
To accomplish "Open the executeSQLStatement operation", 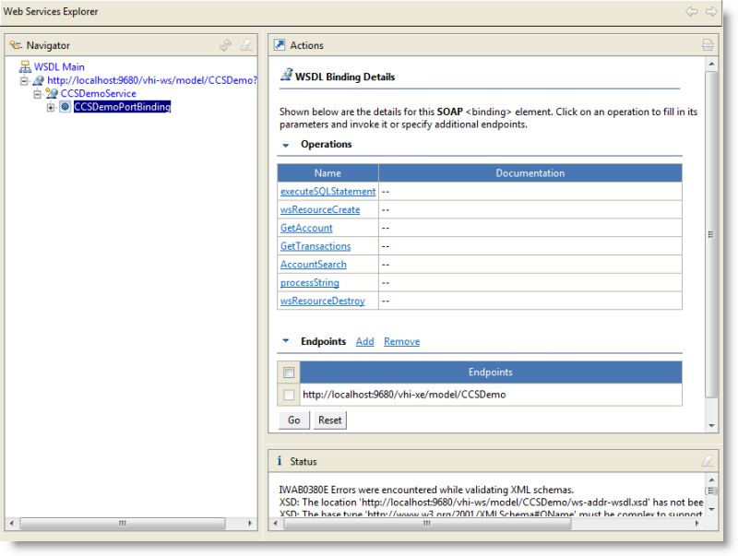I will coord(327,192).
